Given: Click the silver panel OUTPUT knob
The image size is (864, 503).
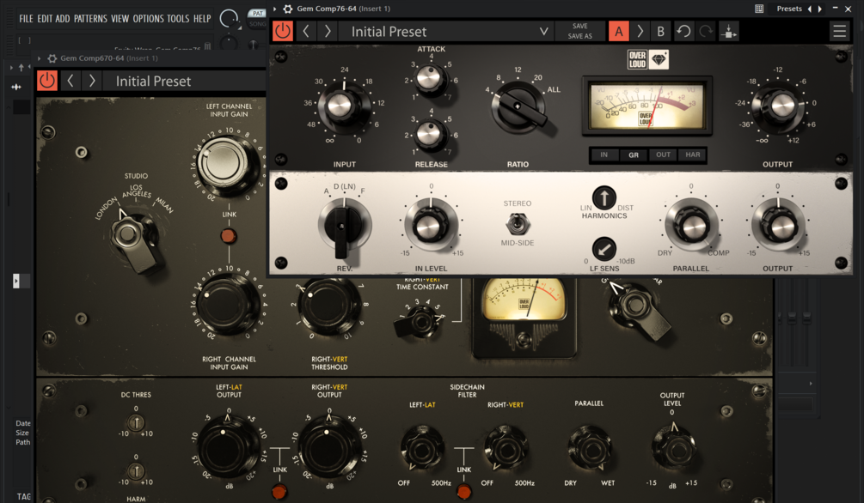Looking at the screenshot, I should tap(778, 225).
